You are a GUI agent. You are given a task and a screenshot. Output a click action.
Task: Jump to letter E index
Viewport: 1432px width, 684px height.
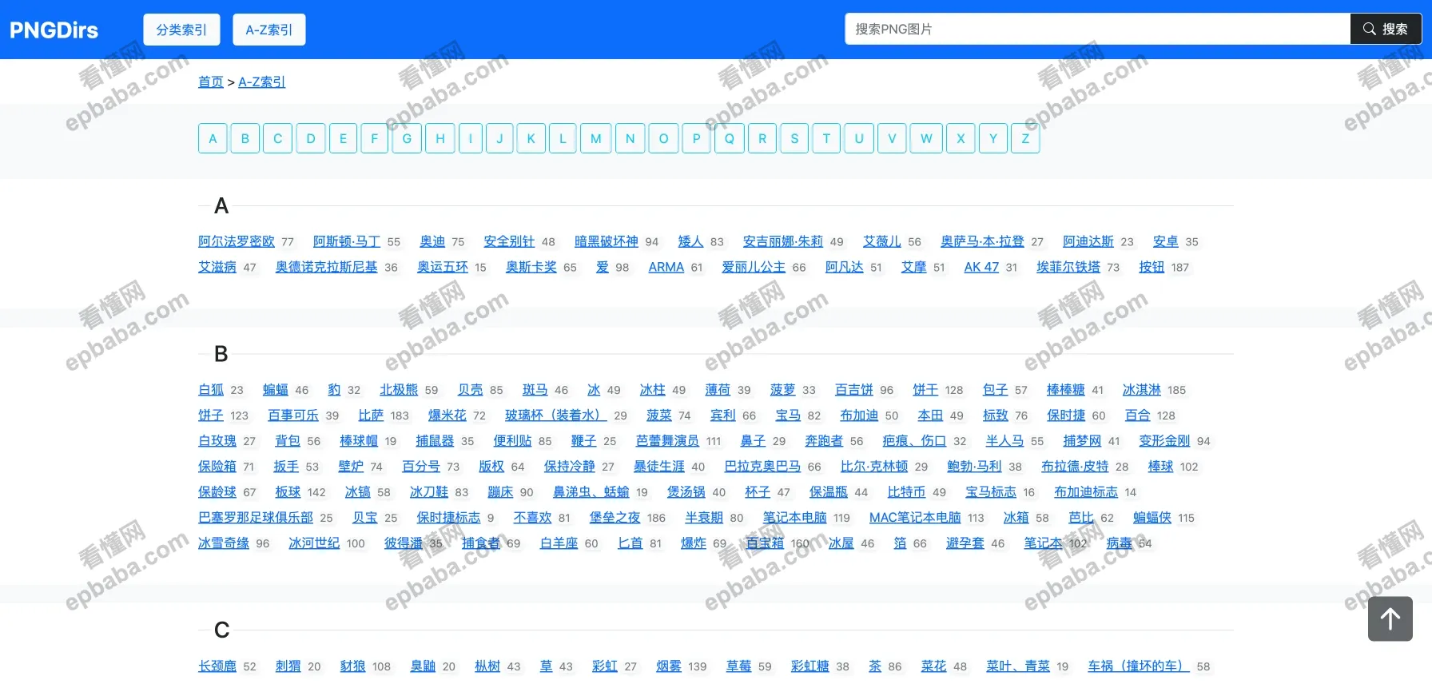point(343,138)
